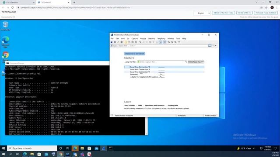280x157 pixels.
Task: Select Adapter for loopback traffic capture
Action: [x=164, y=77]
